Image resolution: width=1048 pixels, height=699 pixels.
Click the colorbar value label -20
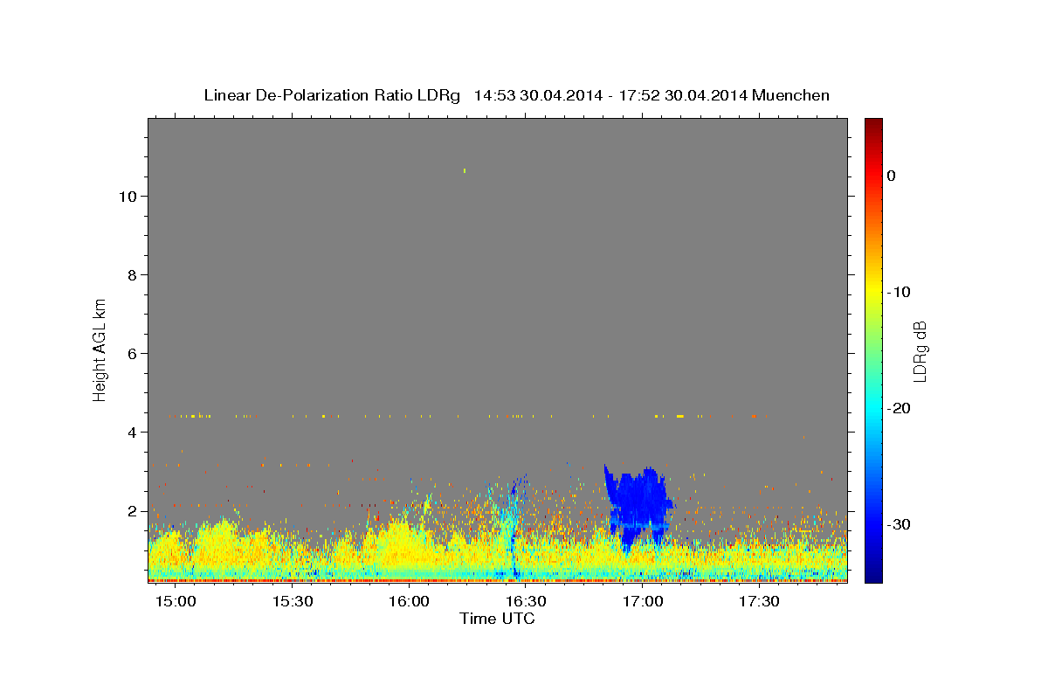(x=900, y=408)
